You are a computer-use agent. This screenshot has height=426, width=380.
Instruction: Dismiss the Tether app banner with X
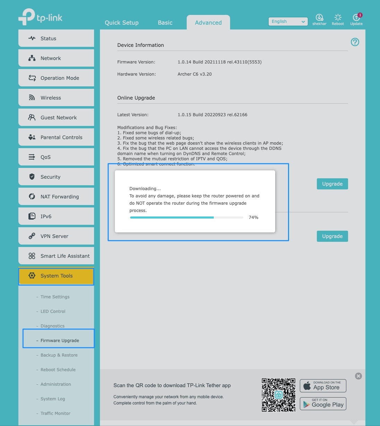[x=358, y=376]
